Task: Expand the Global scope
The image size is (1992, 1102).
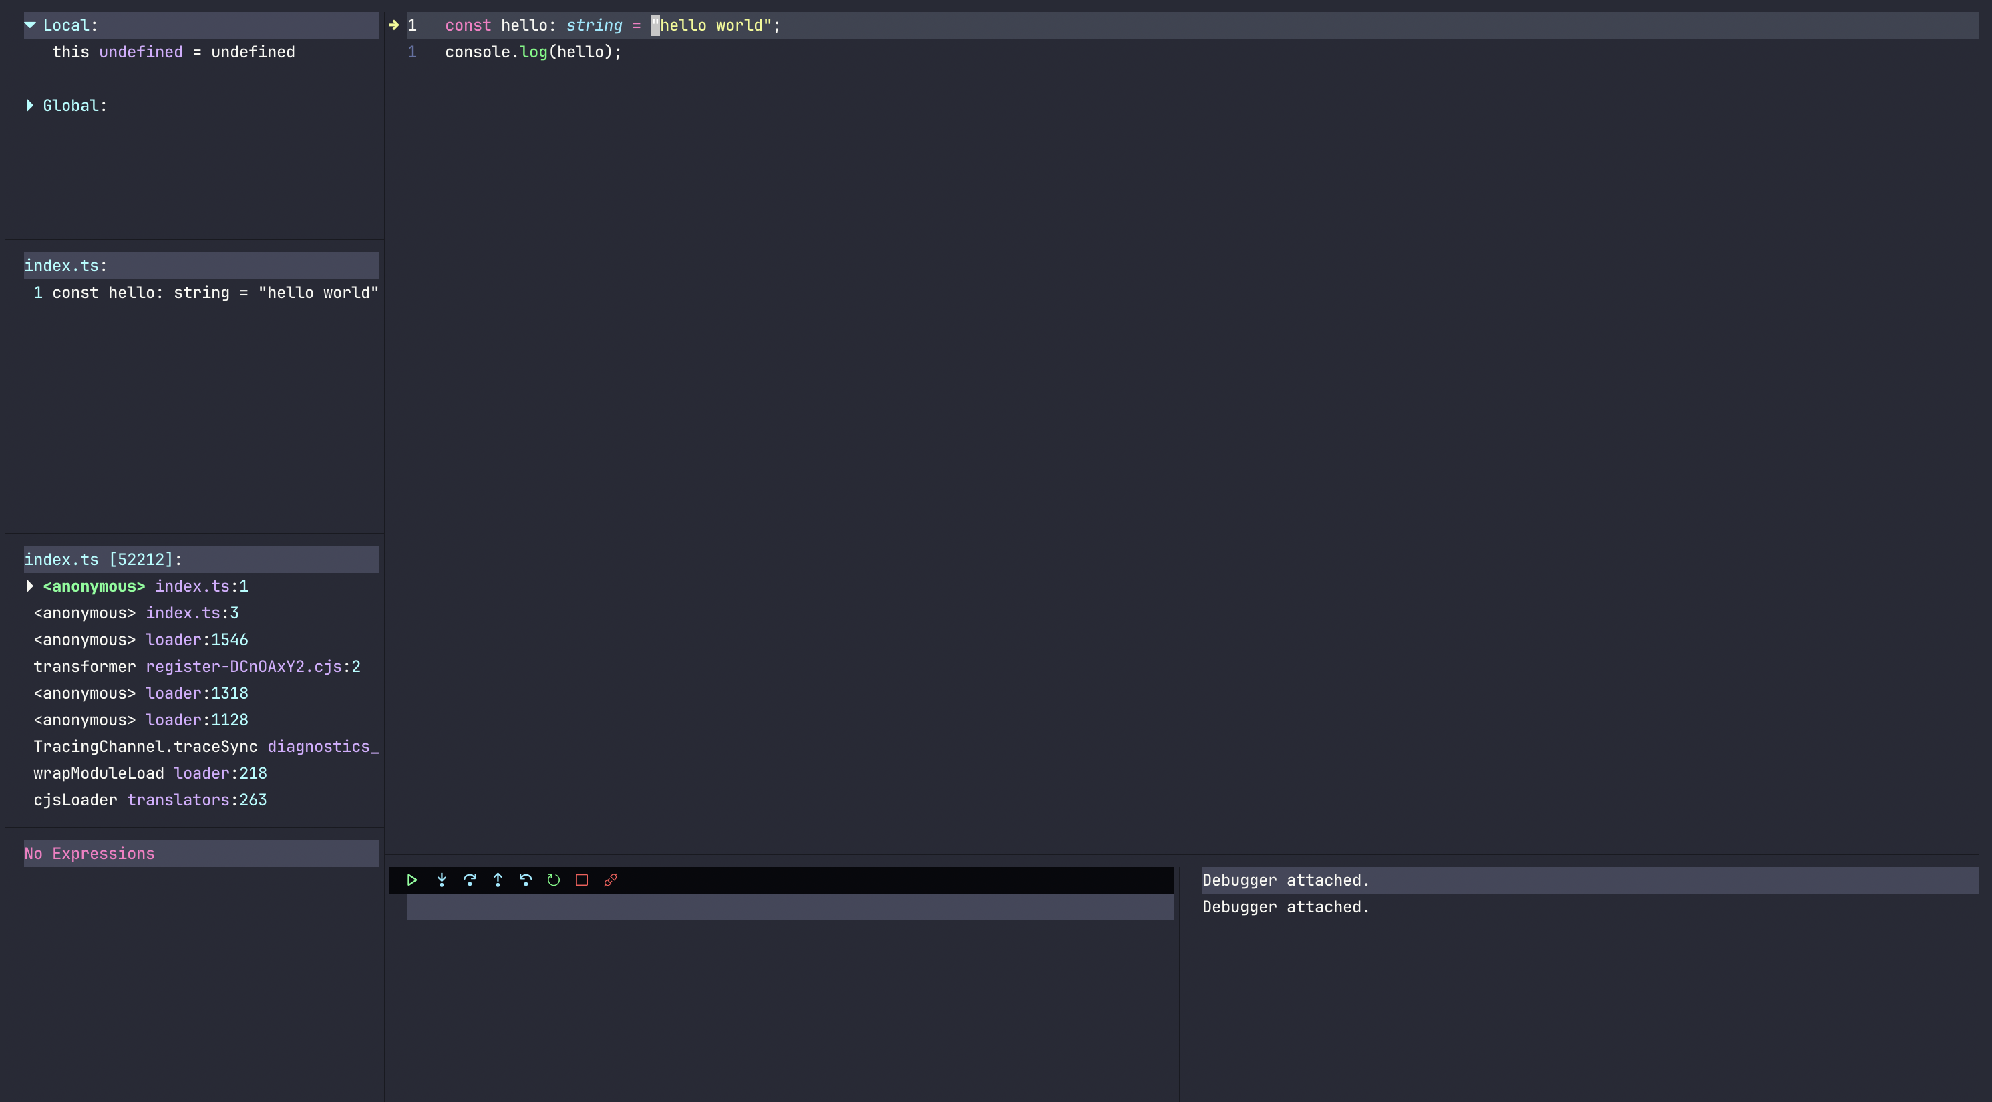Action: pos(30,105)
